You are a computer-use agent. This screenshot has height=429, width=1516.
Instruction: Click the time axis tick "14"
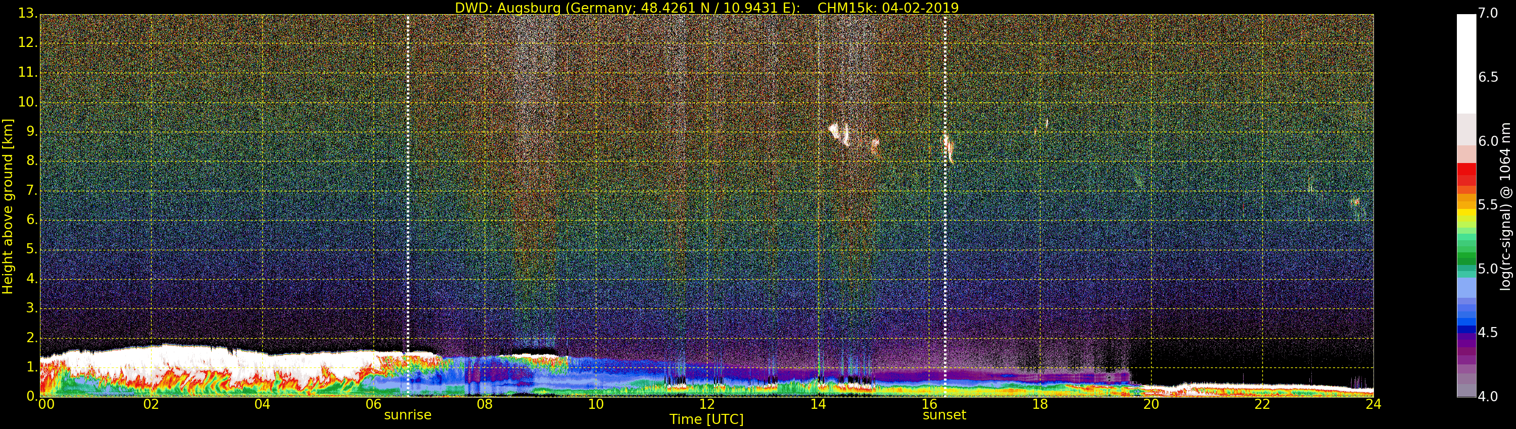coord(818,404)
